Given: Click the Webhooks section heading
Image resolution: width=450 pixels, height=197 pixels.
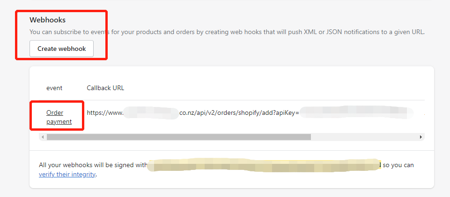Looking at the screenshot, I should 48,20.
